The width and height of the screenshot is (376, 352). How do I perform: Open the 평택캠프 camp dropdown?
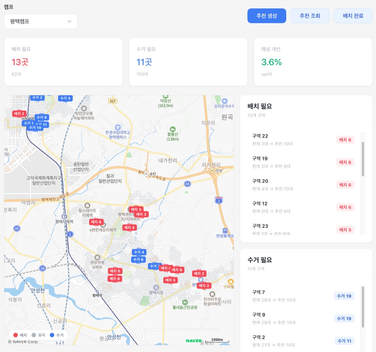point(41,21)
